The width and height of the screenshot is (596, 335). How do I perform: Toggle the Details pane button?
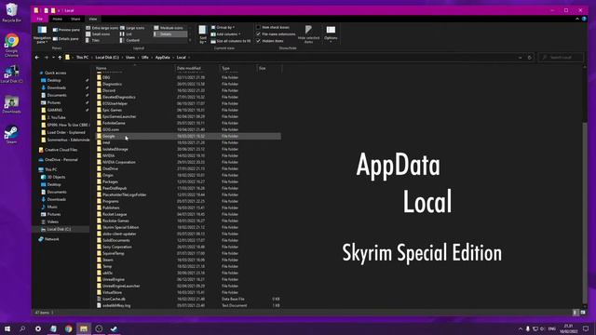[x=66, y=39]
